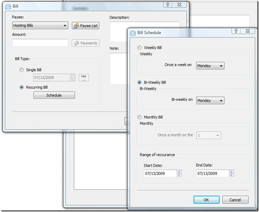Click the Bill window title icon
The height and width of the screenshot is (212, 259).
(8, 6)
